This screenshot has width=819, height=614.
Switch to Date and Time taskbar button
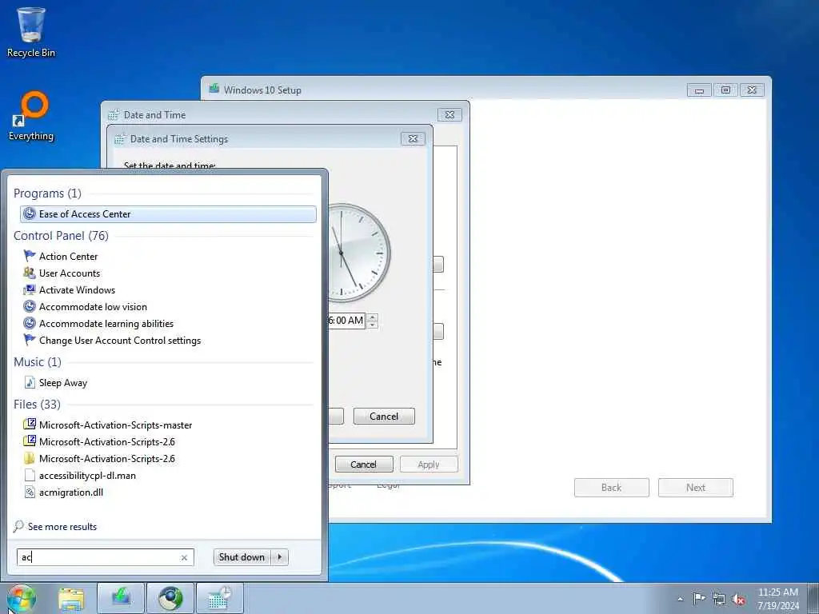click(219, 598)
